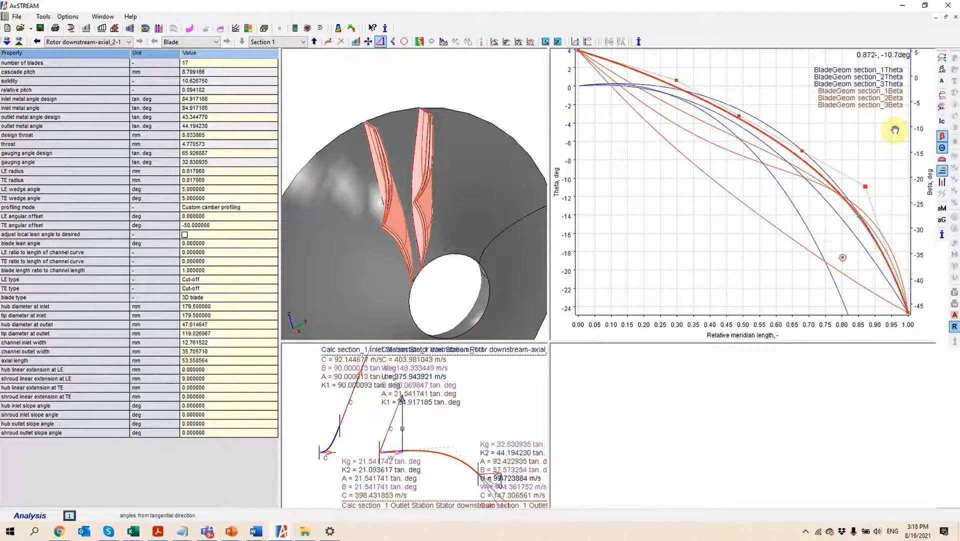Select the aM icon in right sidebar
960x541 pixels.
point(942,208)
